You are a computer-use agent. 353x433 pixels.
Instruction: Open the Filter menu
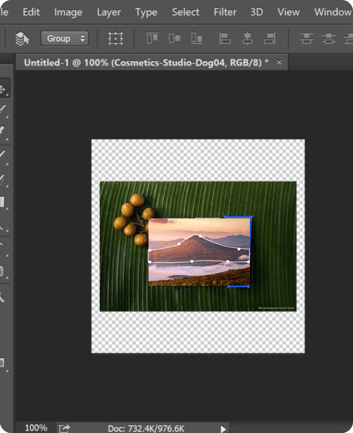point(225,12)
